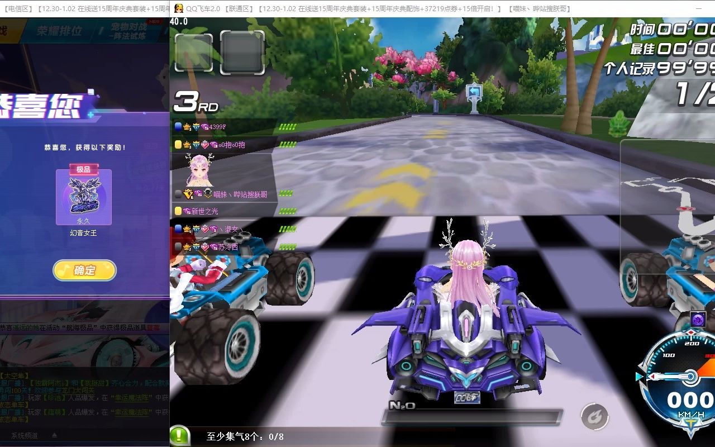
Task: Select the first empty item slot
Action: point(194,53)
